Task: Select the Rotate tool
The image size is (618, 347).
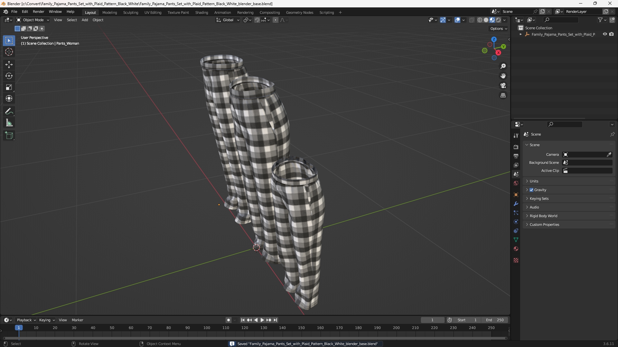Action: click(x=9, y=76)
